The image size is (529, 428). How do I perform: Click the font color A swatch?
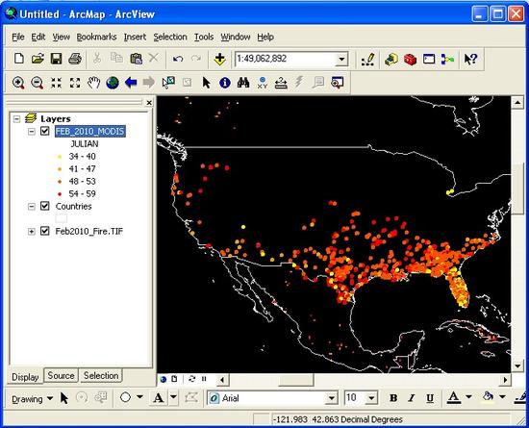tap(454, 397)
